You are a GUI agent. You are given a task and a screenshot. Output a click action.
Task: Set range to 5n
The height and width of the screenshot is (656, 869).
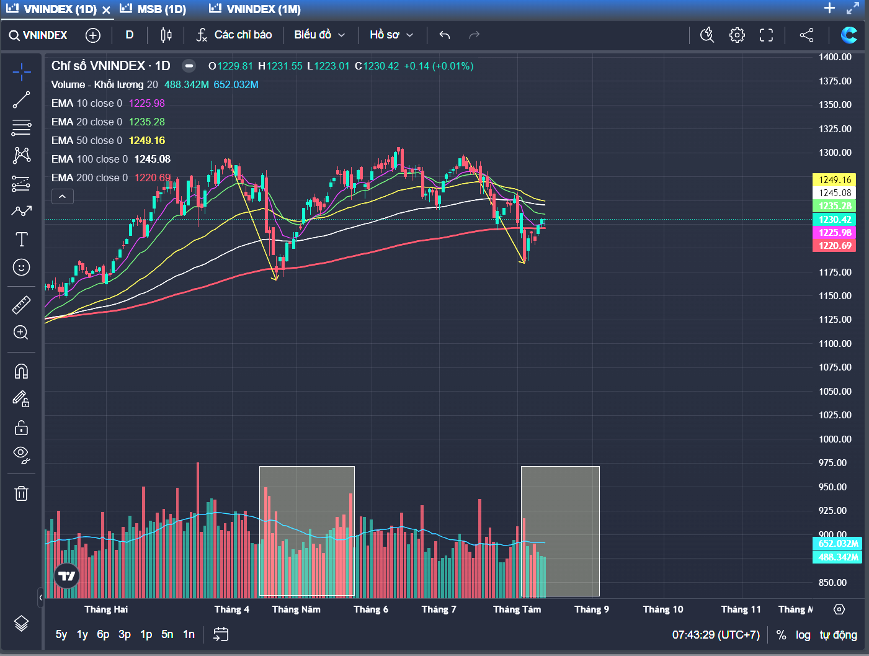tap(167, 634)
